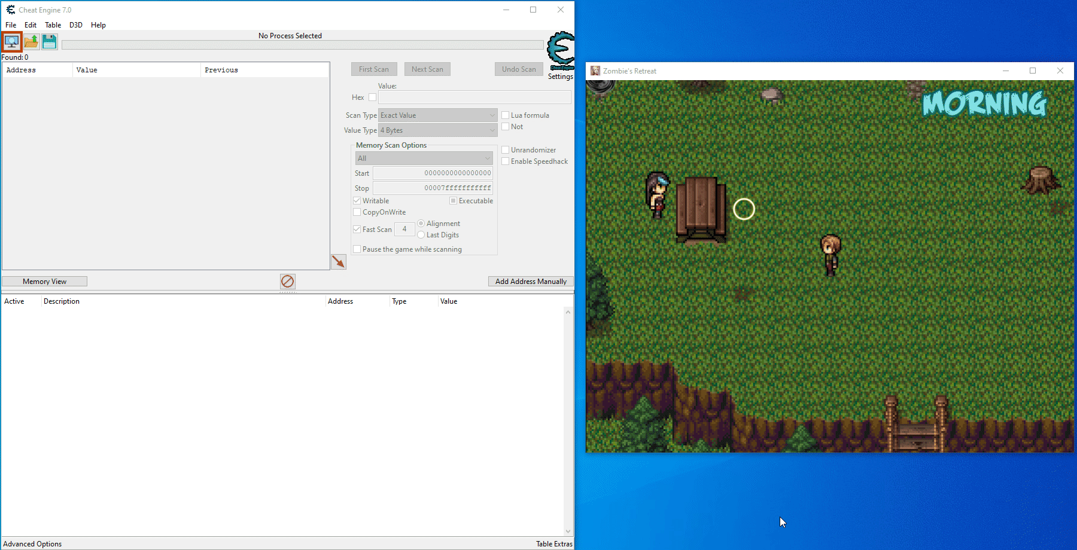Maximize the Zombie's Retreat window
This screenshot has height=550, width=1077.
[x=1033, y=71]
